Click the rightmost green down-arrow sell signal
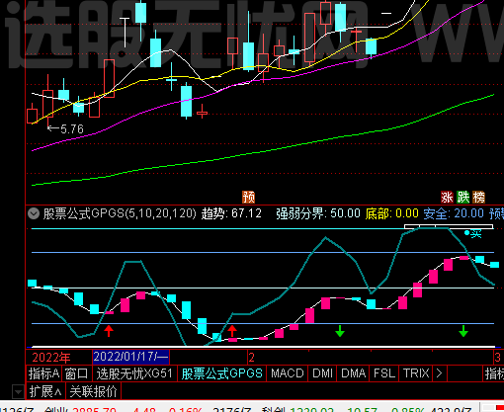Image resolution: width=504 pixels, height=412 pixels. coord(463,331)
